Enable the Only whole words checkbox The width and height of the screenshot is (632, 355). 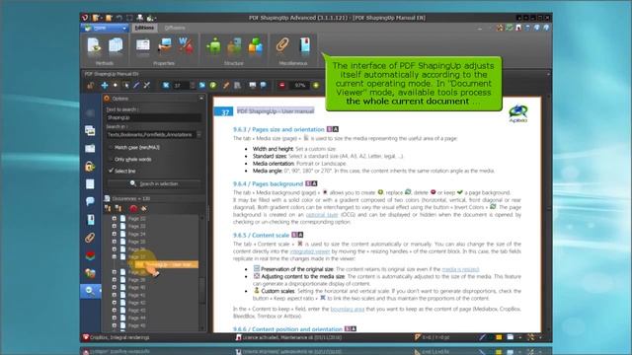111,159
